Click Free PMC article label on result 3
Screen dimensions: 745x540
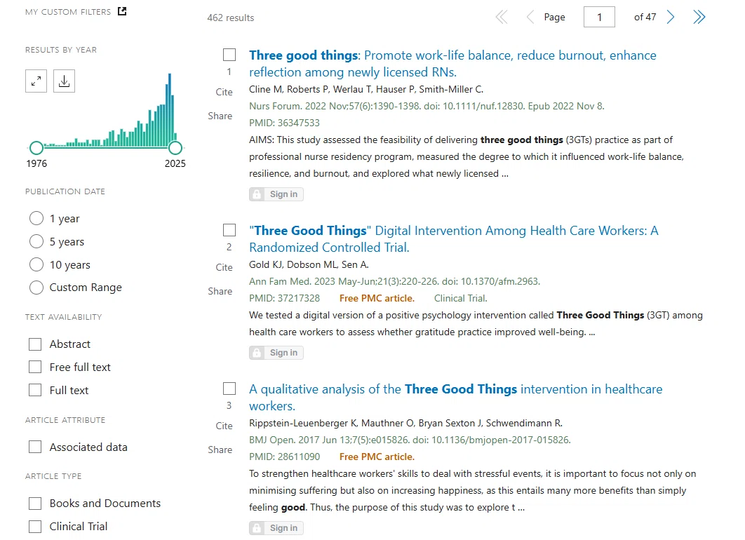point(377,457)
